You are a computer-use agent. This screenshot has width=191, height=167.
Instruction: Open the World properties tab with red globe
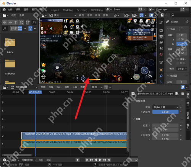161,55
